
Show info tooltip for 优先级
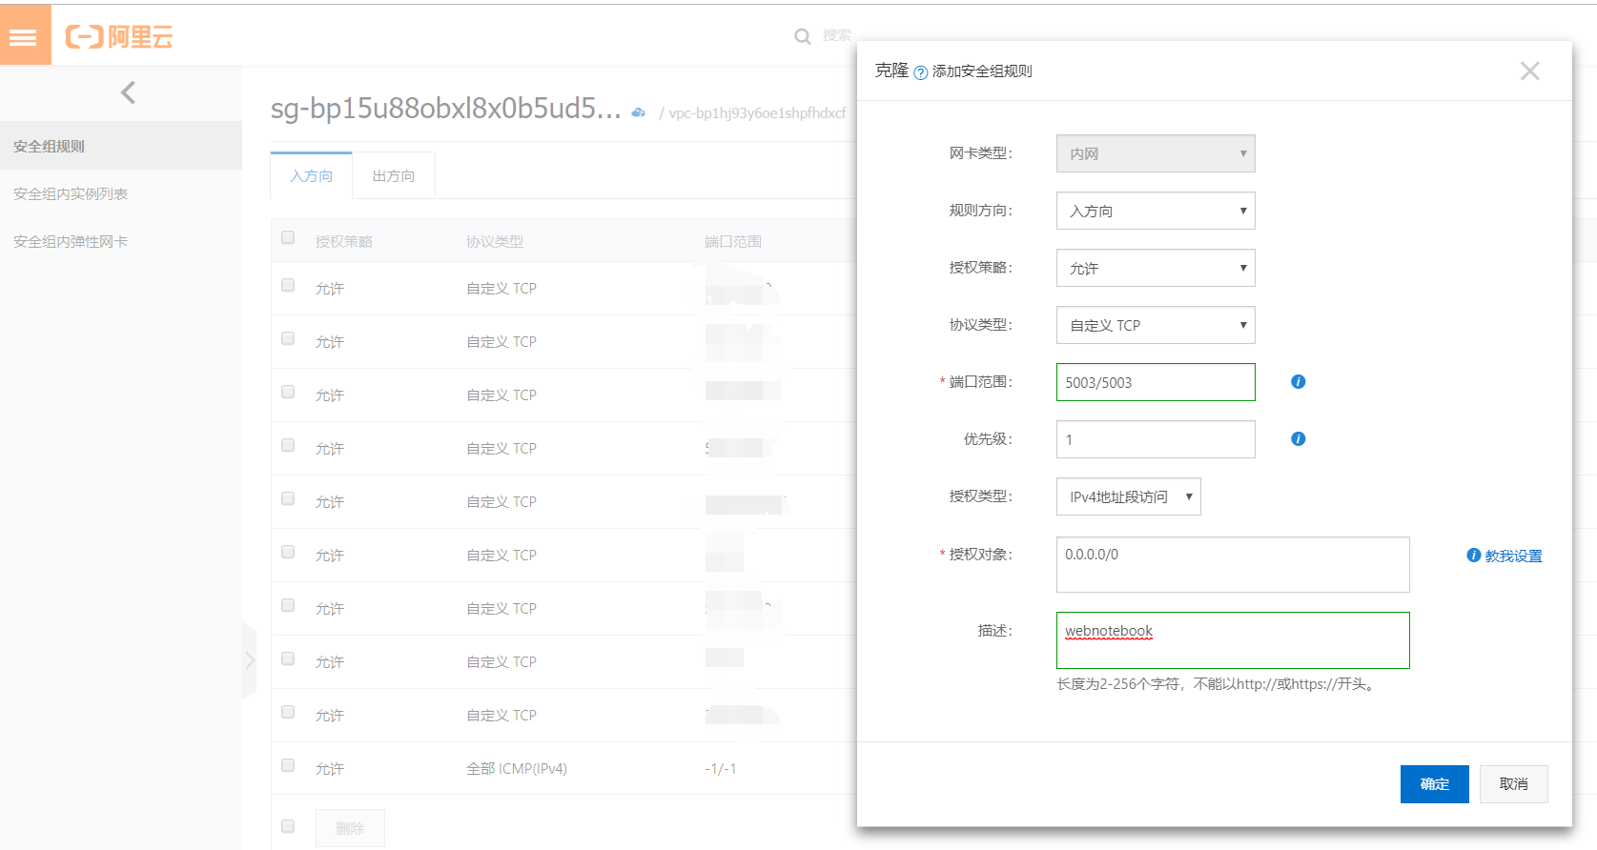(1298, 439)
